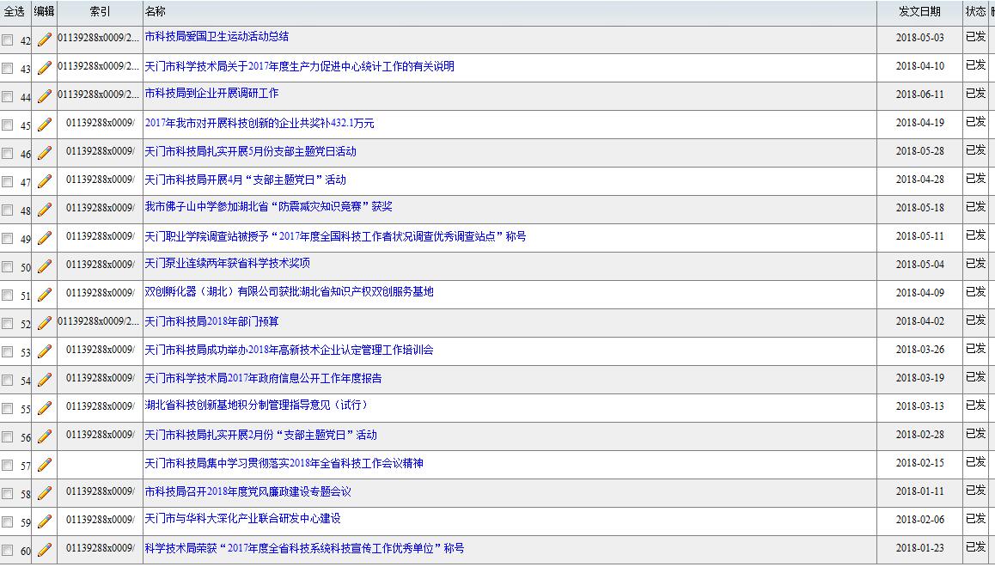Click the 名称 column header
The height and width of the screenshot is (567, 995).
[x=156, y=12]
